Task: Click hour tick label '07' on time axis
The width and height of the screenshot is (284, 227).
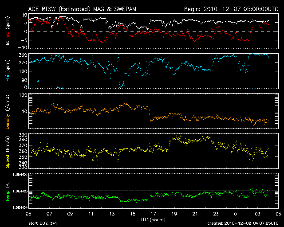Action: pos(49,214)
